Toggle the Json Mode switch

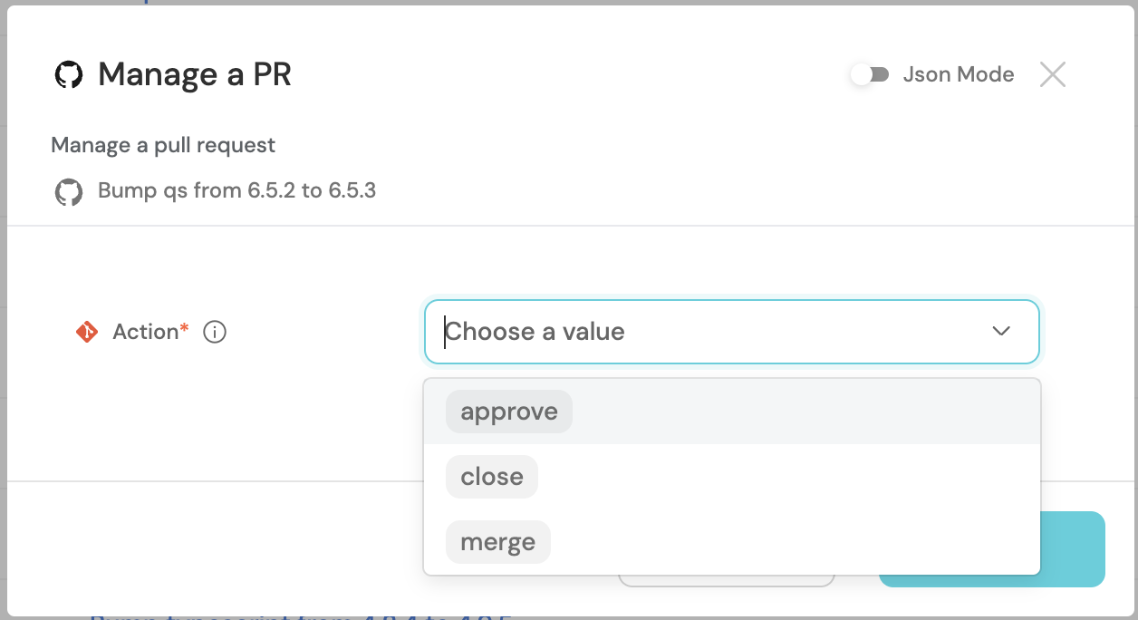[x=871, y=74]
